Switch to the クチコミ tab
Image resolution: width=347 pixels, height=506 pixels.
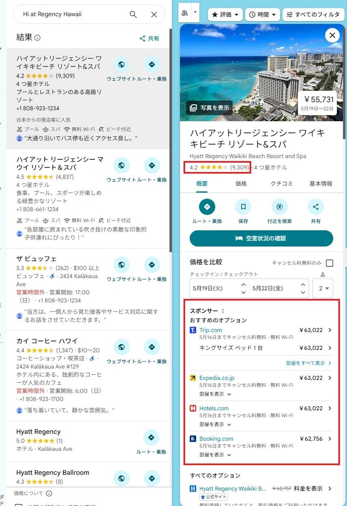pyautogui.click(x=282, y=184)
